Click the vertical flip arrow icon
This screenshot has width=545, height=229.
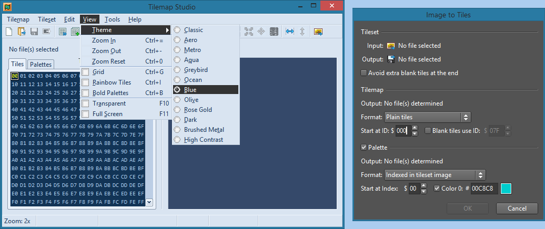click(302, 32)
